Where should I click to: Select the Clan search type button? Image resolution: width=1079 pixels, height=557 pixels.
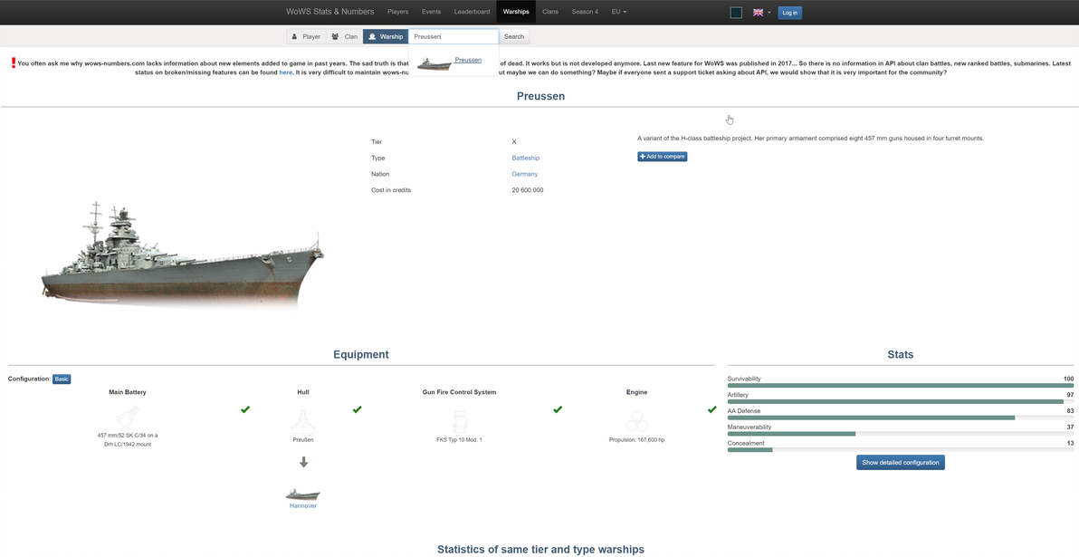(345, 36)
